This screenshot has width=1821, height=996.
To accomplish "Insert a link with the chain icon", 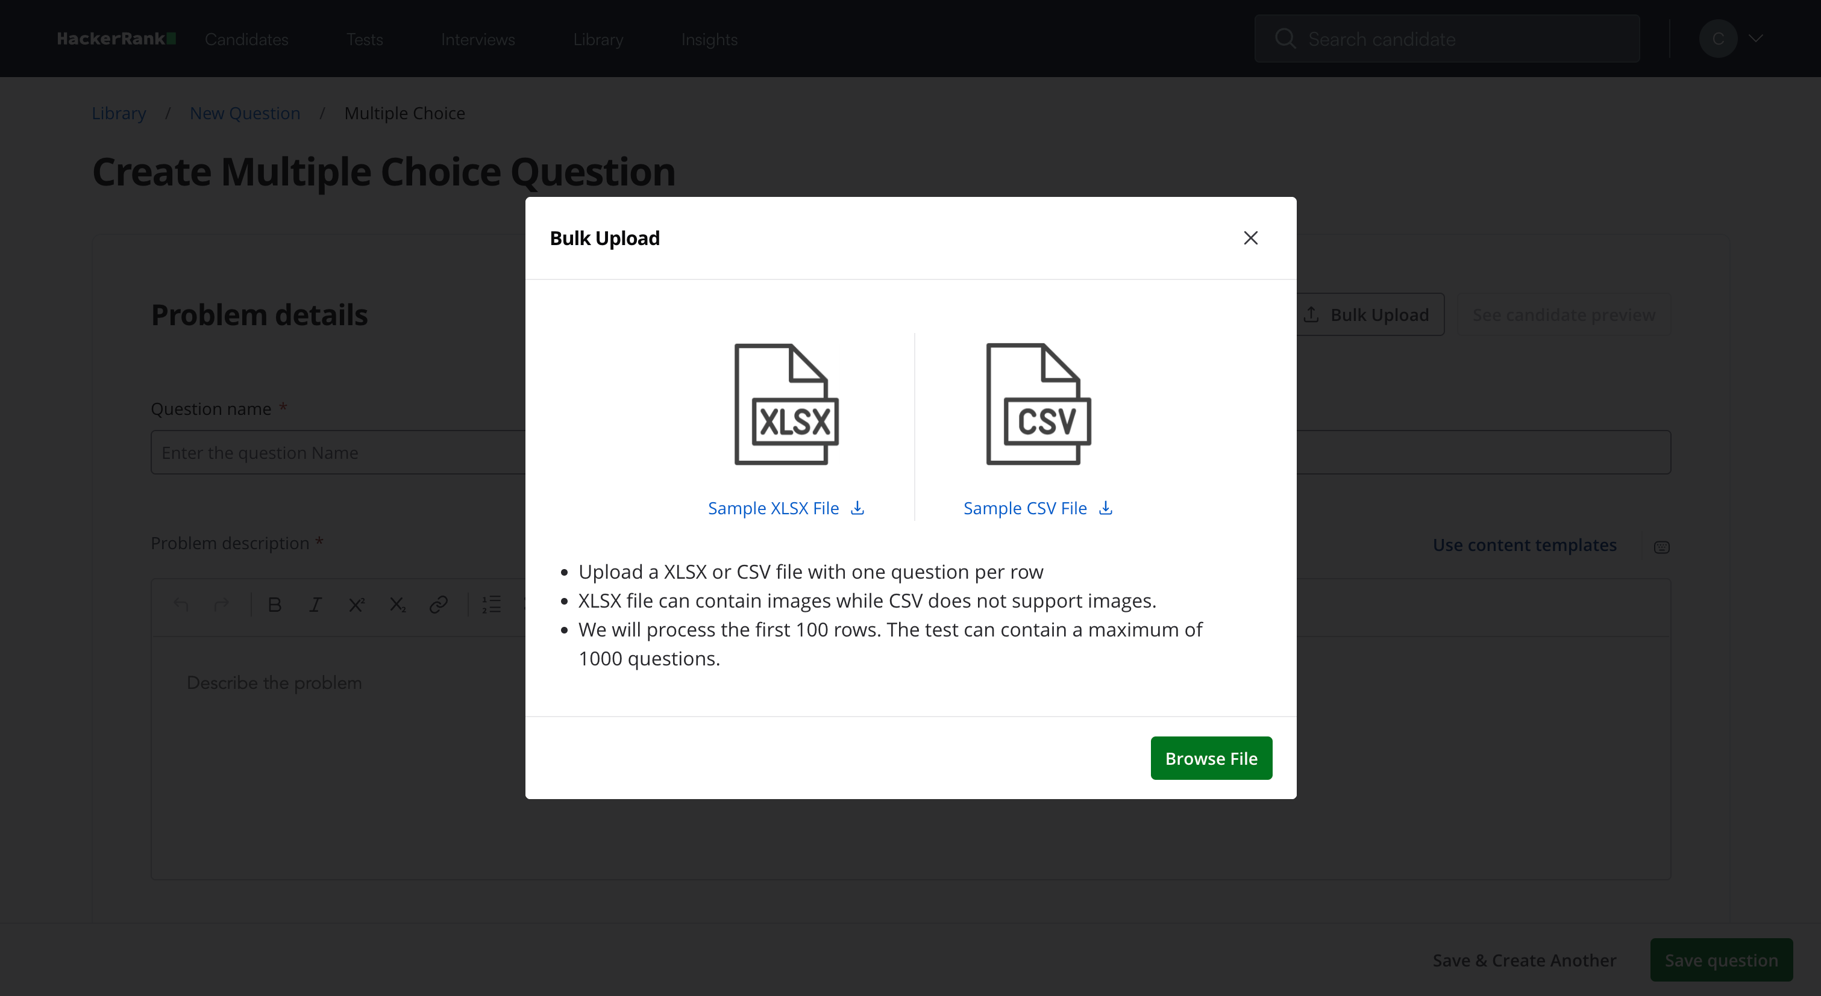I will [x=438, y=605].
